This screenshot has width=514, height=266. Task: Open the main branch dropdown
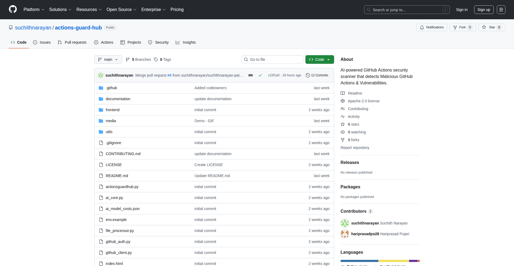click(108, 59)
